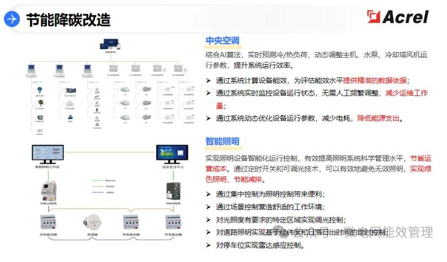Click the red text 降低能源支出

pyautogui.click(x=380, y=118)
